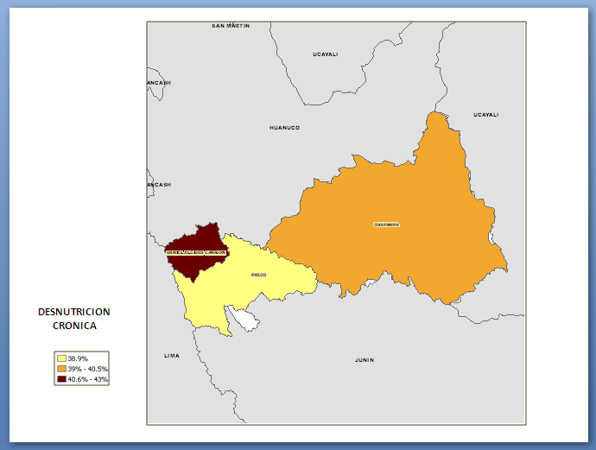
Task: Click the lower ANCASH label
Action: pos(159,185)
